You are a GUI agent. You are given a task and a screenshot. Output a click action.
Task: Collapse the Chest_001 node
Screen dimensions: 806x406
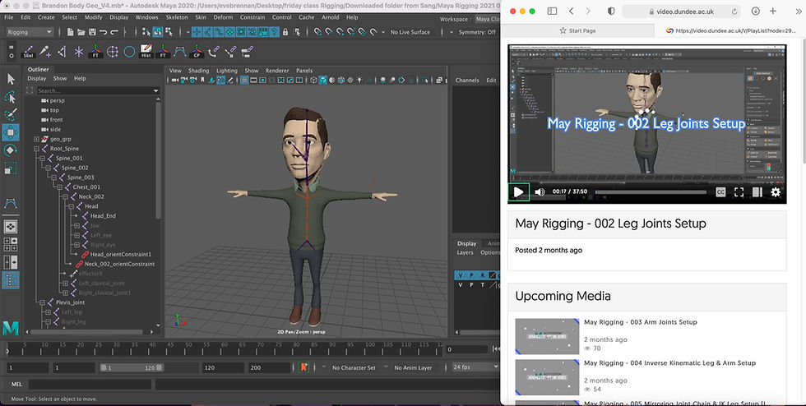pyautogui.click(x=59, y=187)
